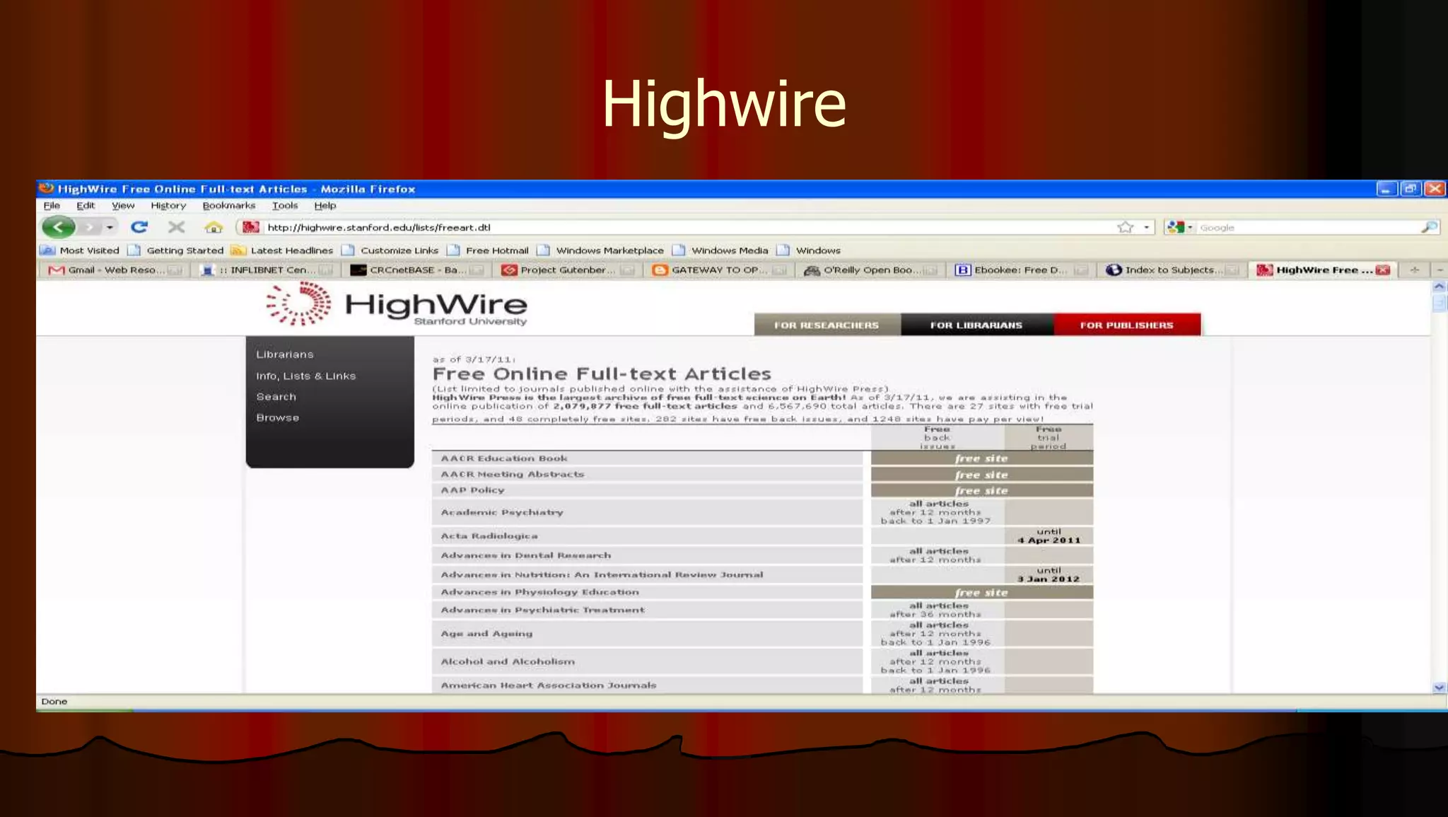Open the View menu
1448x817 pixels.
point(123,206)
